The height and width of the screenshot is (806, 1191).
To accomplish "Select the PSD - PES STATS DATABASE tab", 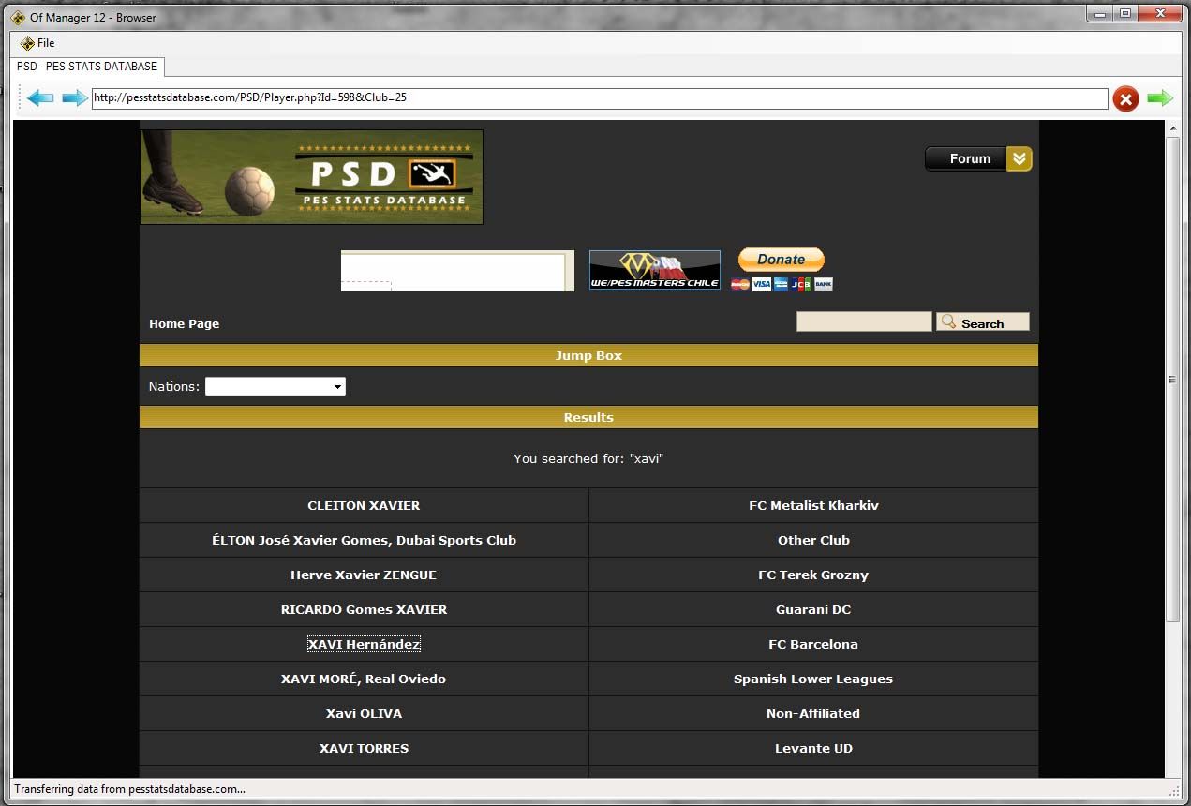I will tap(87, 67).
